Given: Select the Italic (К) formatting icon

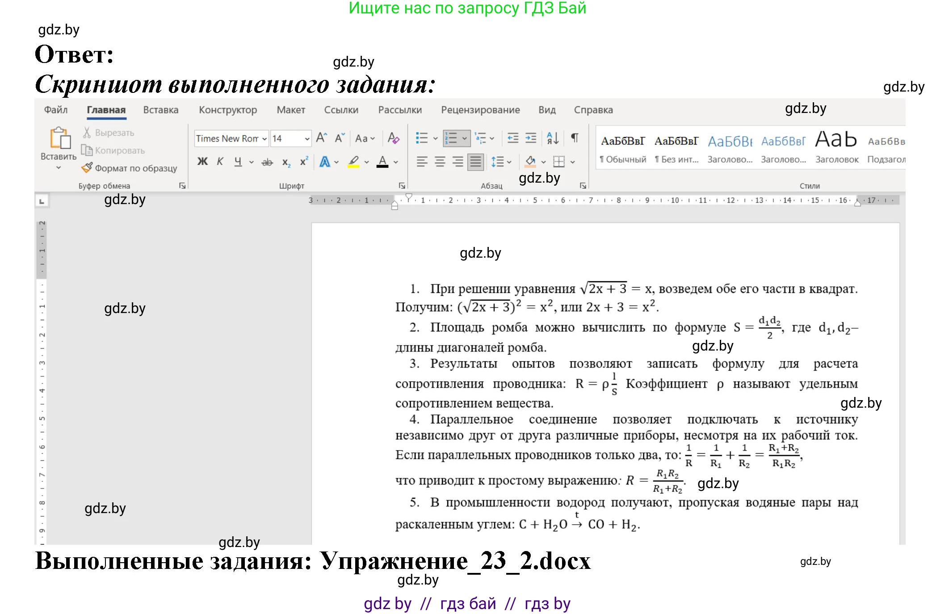Looking at the screenshot, I should pyautogui.click(x=219, y=161).
